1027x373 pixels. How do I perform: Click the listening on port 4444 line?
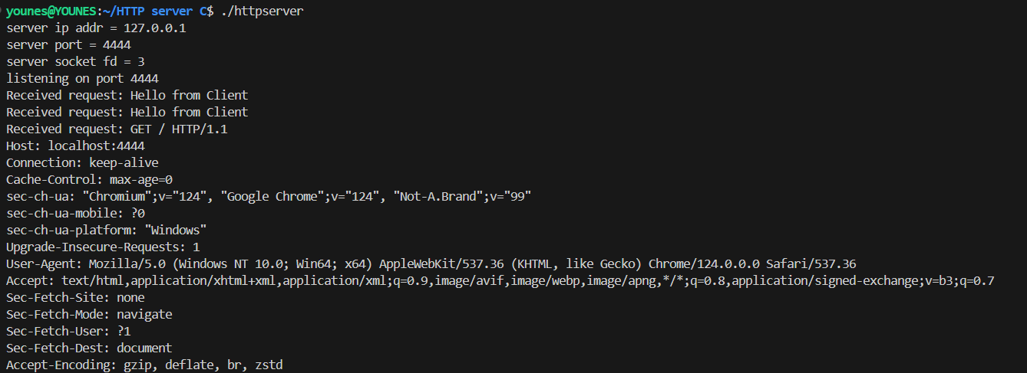coord(82,78)
